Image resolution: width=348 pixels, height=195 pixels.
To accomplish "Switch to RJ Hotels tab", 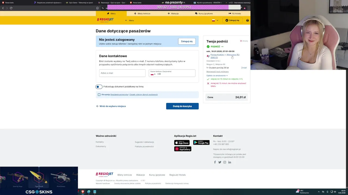I will point(235,13).
